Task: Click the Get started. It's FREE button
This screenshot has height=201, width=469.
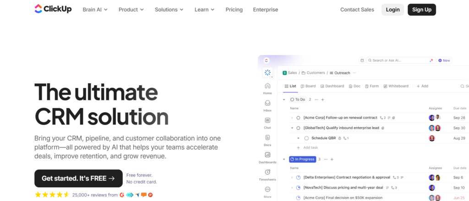Action: pos(78,179)
